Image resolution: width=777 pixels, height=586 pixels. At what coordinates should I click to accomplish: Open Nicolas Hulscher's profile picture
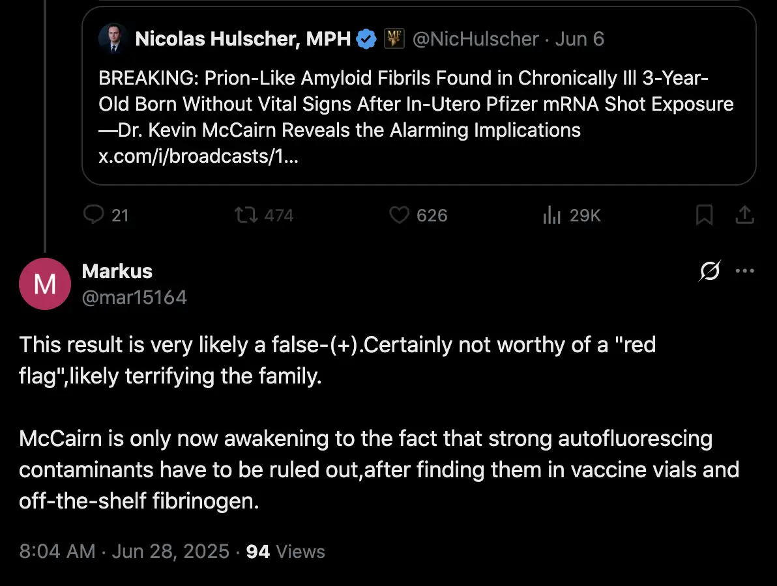113,38
